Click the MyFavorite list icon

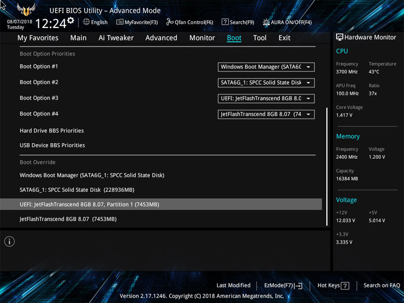click(120, 22)
